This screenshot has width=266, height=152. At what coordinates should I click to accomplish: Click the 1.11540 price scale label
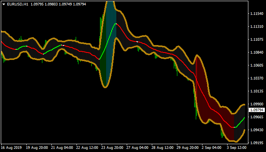point(257,14)
